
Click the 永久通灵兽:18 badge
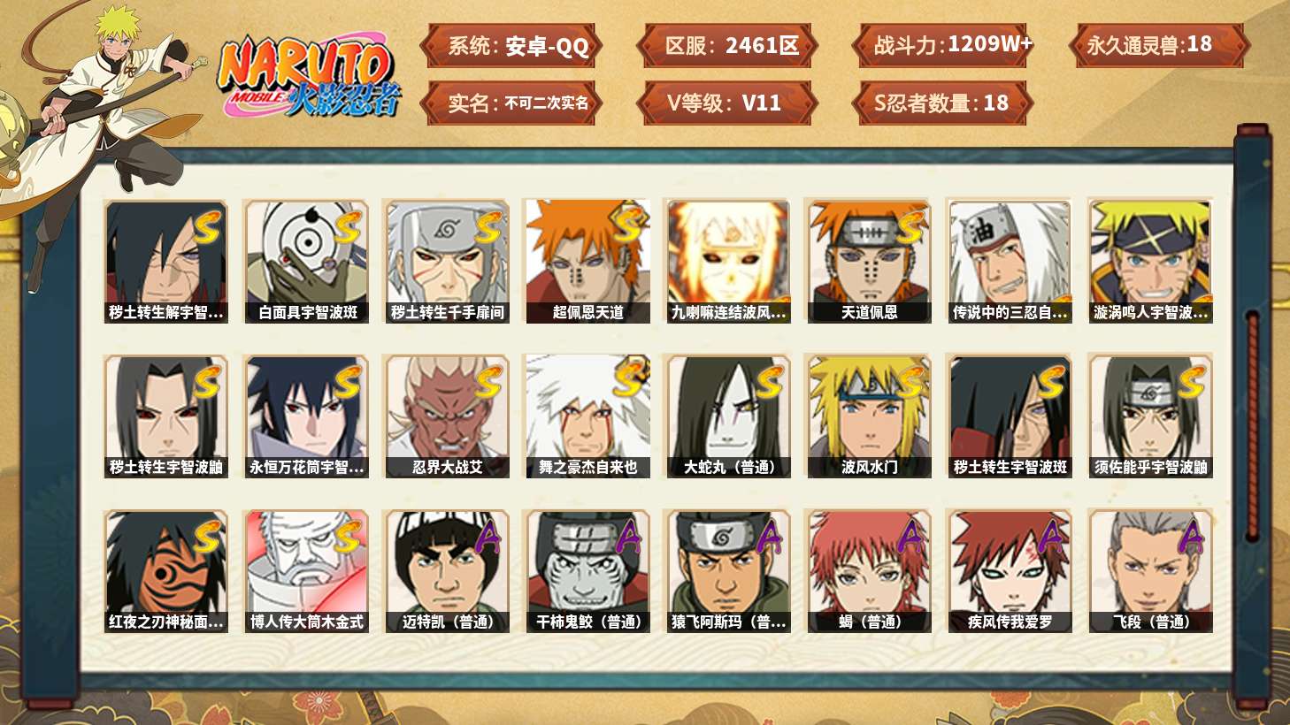click(1157, 45)
